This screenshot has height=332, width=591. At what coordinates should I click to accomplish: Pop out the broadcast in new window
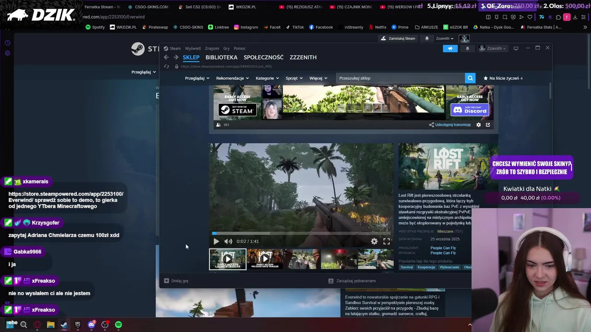(x=488, y=125)
